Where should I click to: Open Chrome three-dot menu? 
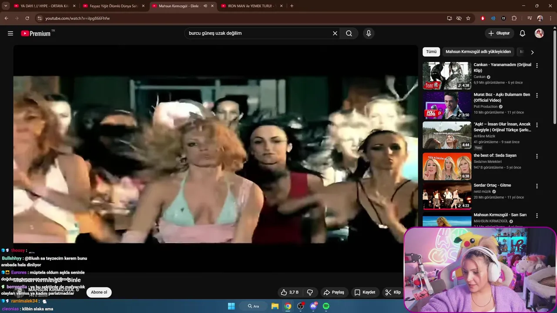(550, 18)
